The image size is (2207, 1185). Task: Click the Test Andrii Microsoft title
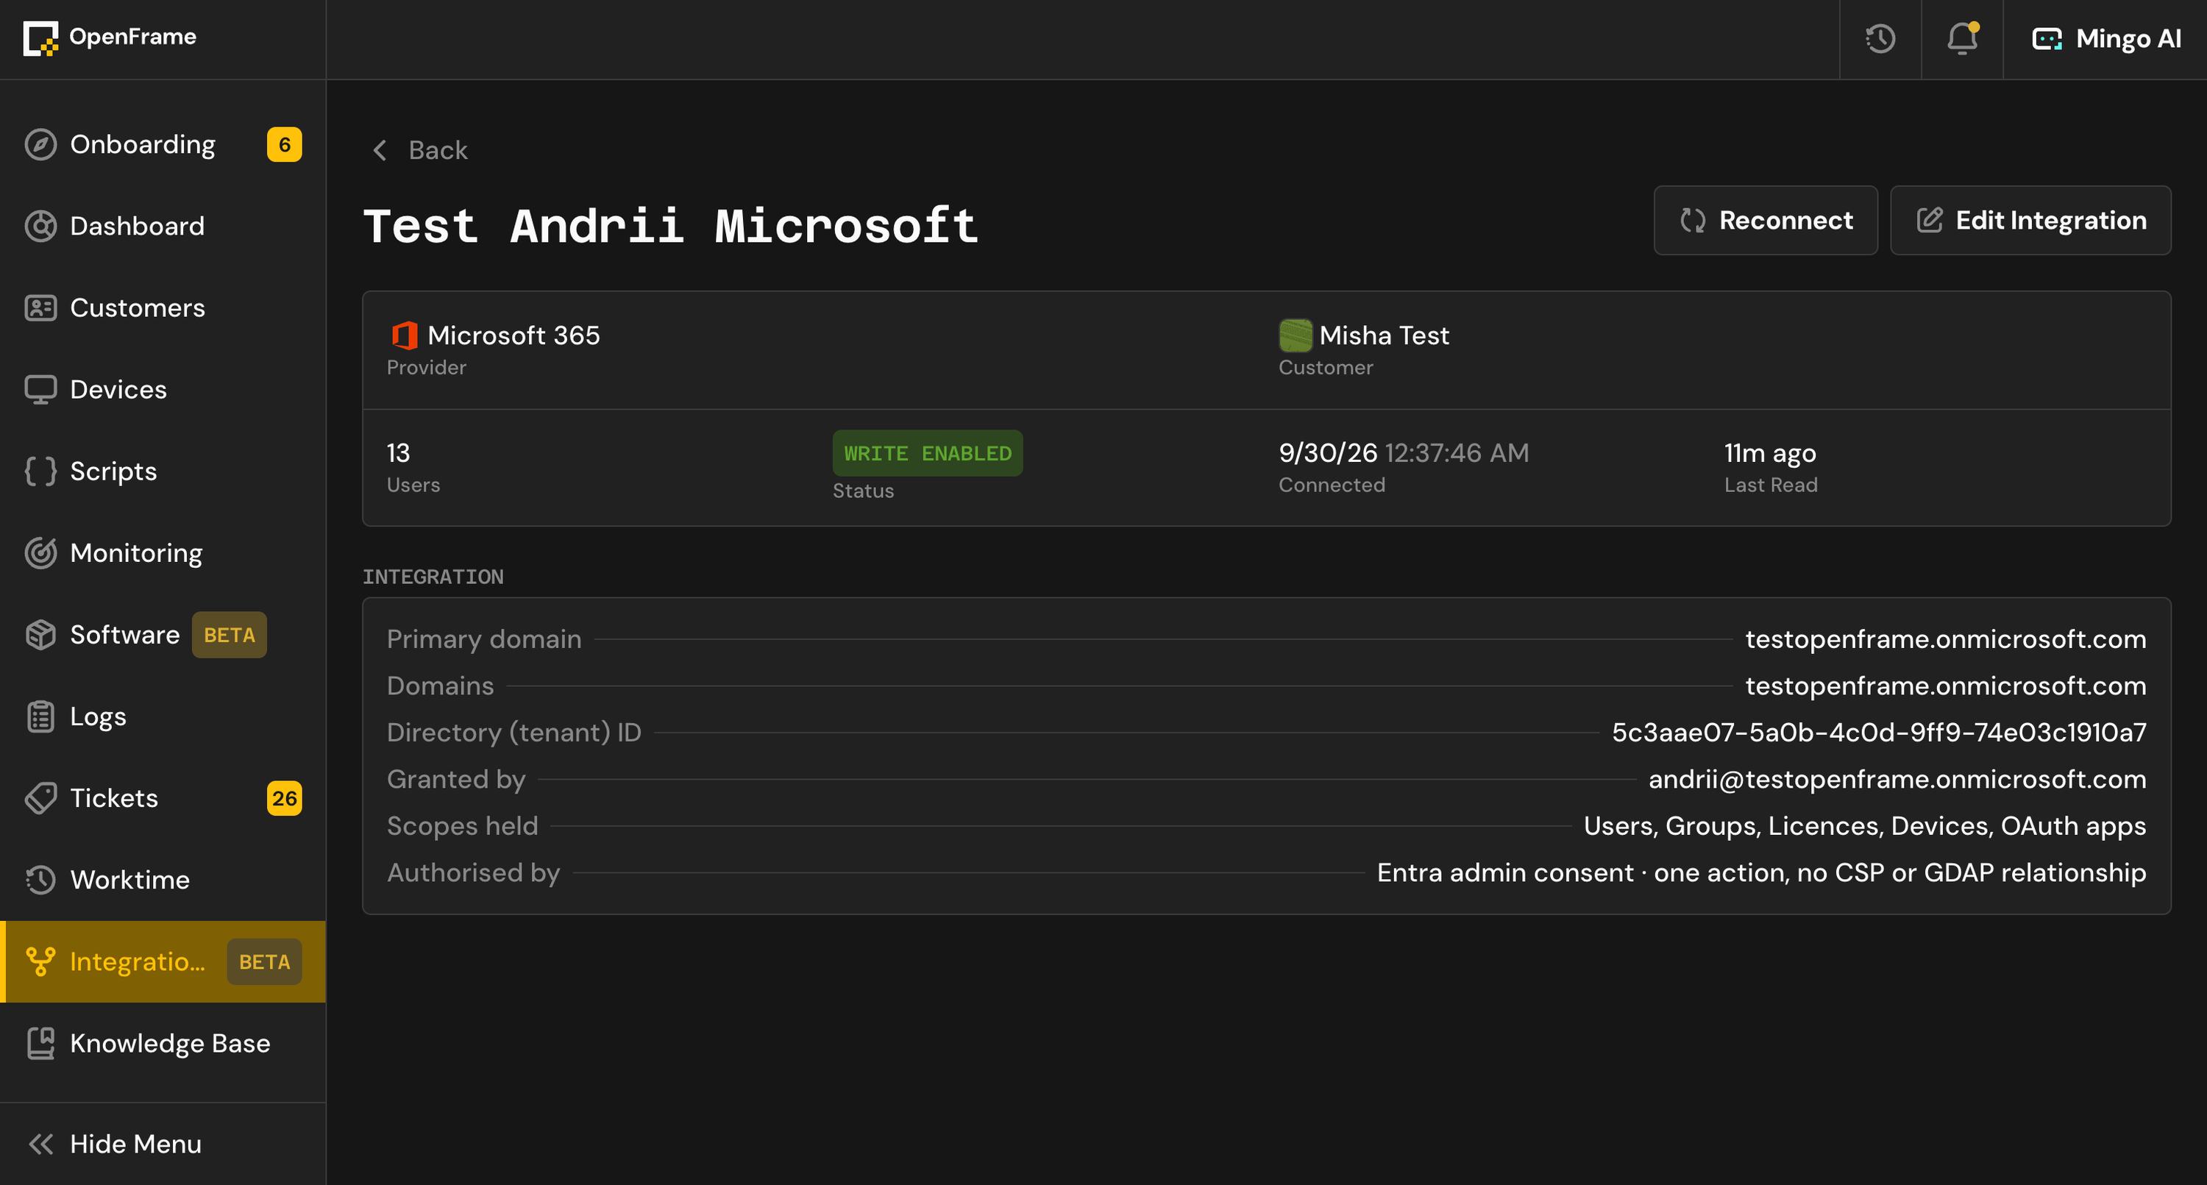click(x=670, y=227)
